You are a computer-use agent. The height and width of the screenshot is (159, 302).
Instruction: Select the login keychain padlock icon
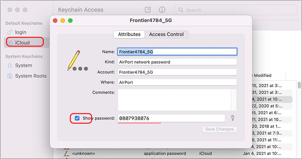point(10,32)
